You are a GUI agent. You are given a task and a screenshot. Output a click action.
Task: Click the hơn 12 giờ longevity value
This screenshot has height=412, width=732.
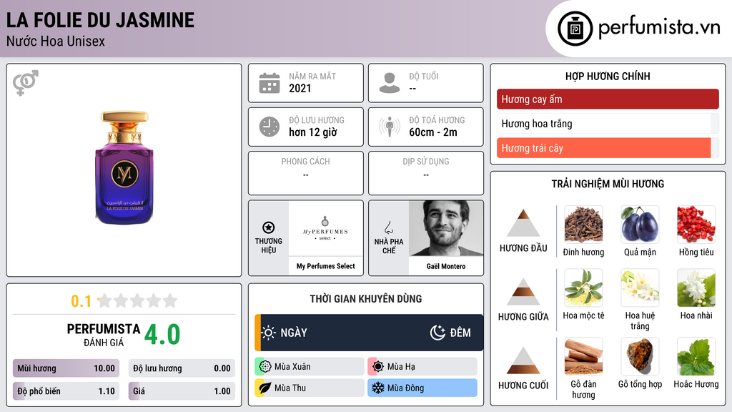coord(313,132)
